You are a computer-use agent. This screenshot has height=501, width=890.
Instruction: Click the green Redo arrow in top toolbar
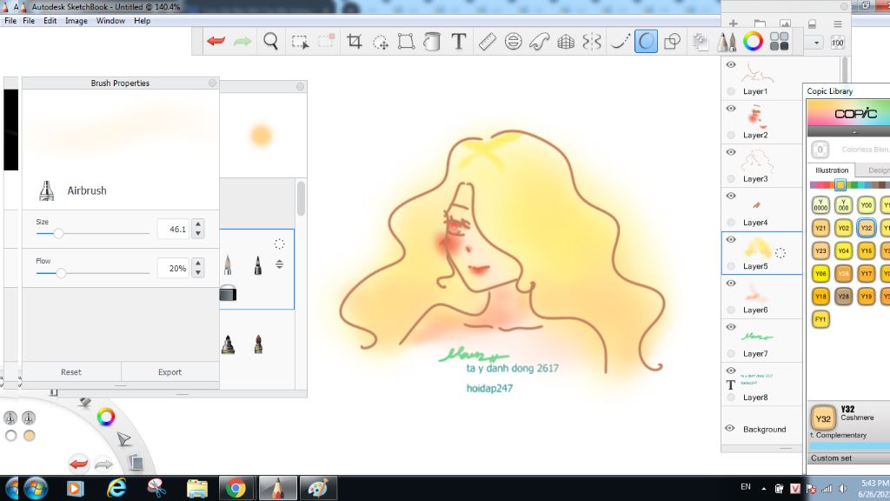242,41
